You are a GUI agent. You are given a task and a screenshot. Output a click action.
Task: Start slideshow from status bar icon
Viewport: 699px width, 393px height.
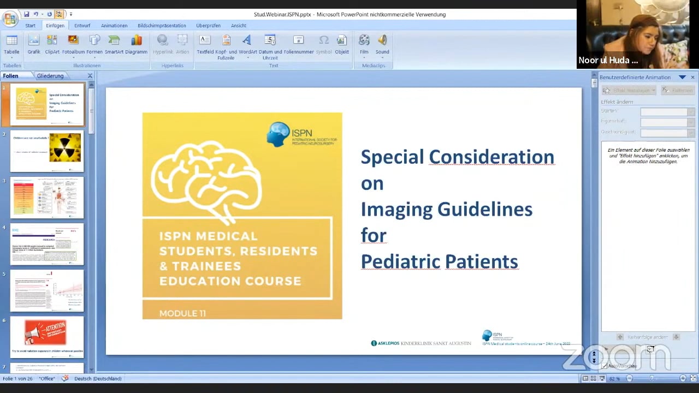pyautogui.click(x=602, y=378)
